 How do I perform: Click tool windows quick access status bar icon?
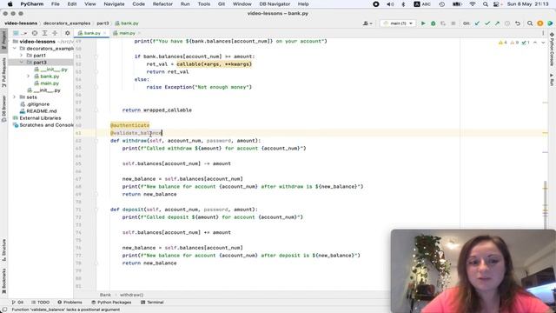click(x=4, y=310)
